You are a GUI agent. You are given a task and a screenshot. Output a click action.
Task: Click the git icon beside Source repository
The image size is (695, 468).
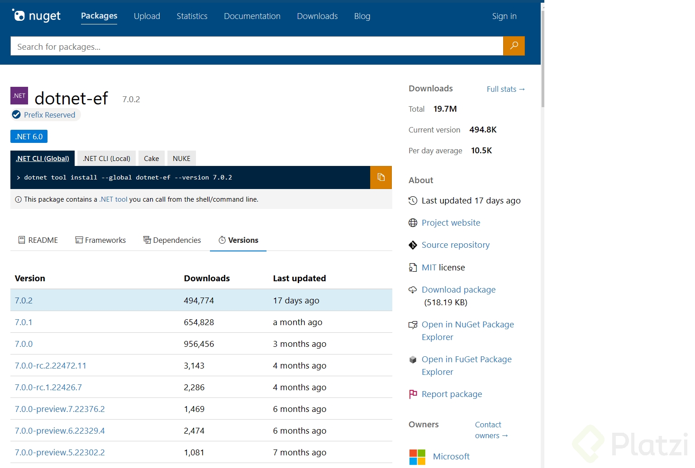click(x=413, y=245)
